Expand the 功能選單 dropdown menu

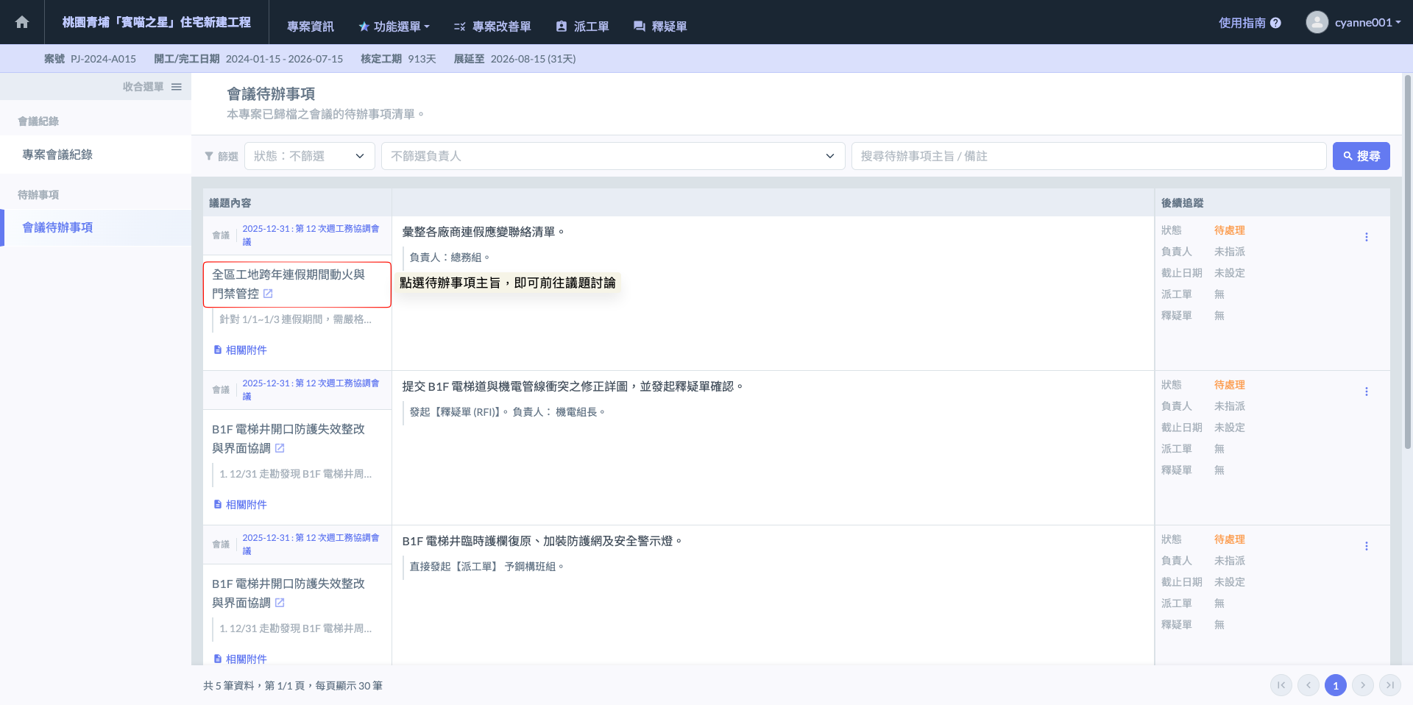(x=394, y=26)
